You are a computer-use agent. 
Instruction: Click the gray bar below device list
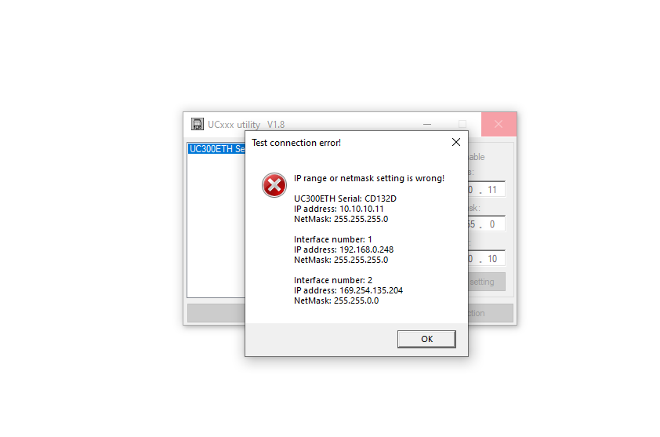(216, 313)
